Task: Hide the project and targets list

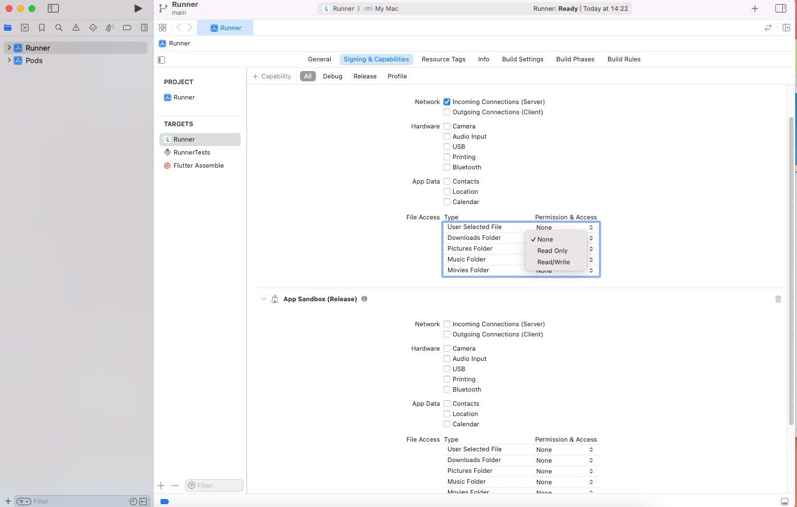Action: (x=161, y=60)
